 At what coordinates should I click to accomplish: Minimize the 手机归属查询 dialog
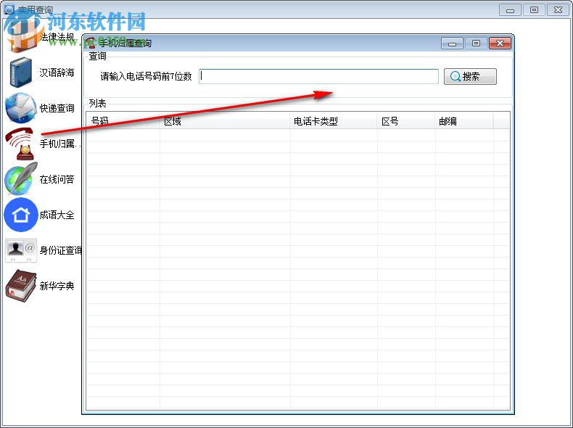[x=452, y=43]
